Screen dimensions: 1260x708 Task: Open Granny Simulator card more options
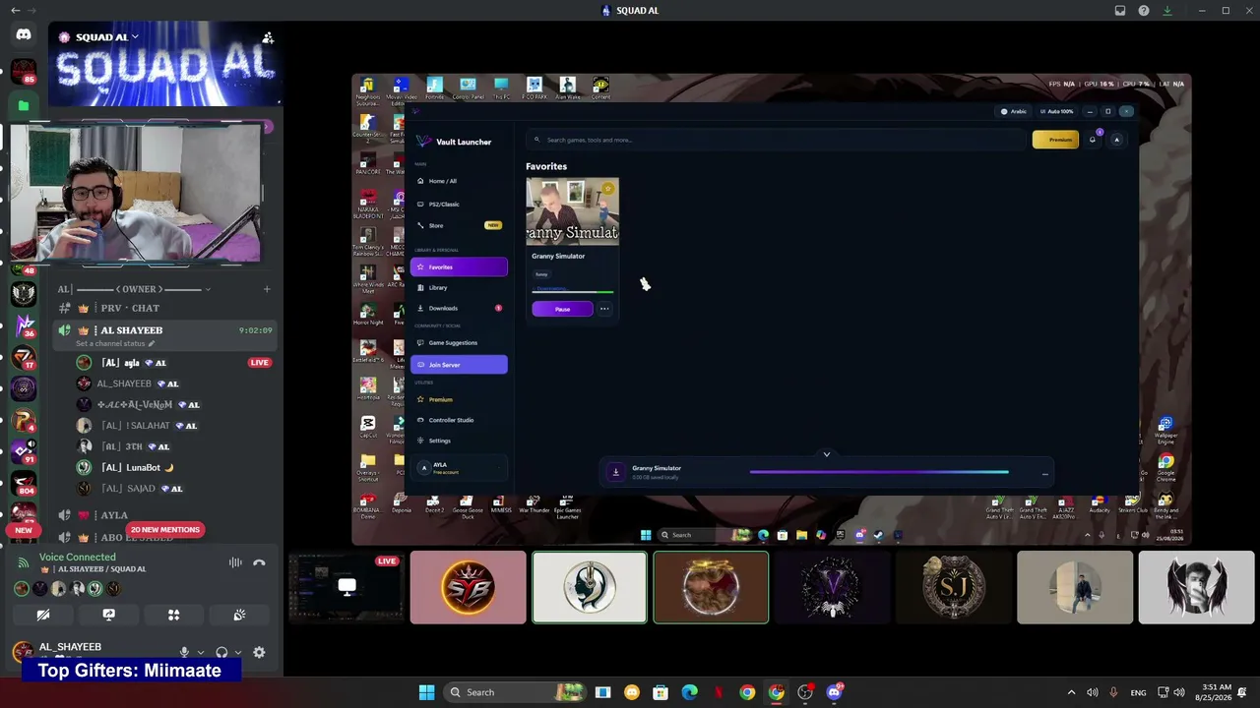coord(604,309)
